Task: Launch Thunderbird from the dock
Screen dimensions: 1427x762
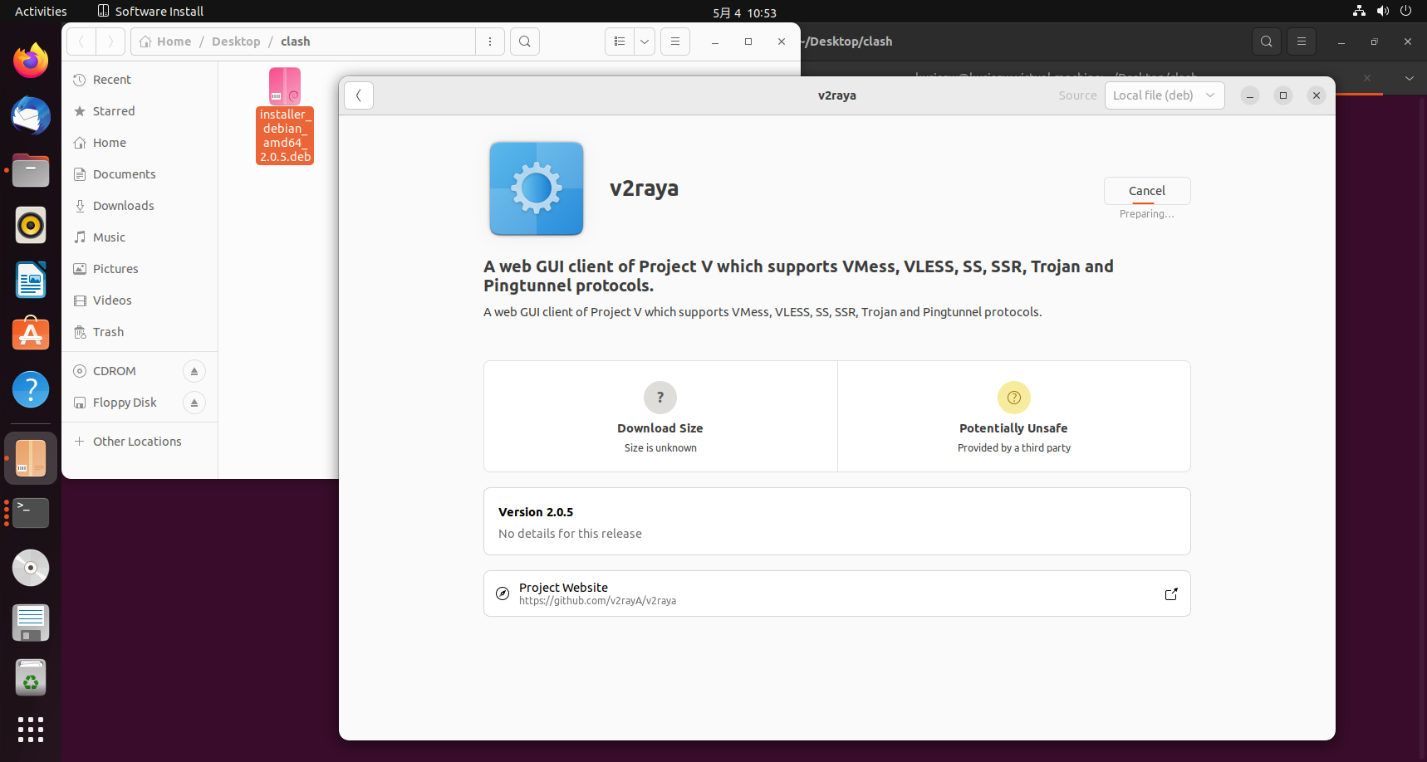Action: [x=31, y=115]
